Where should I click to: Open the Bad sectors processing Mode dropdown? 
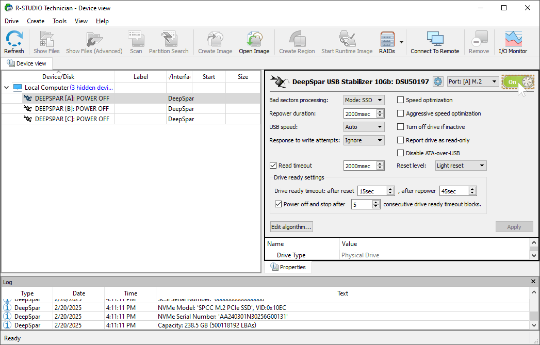point(364,100)
